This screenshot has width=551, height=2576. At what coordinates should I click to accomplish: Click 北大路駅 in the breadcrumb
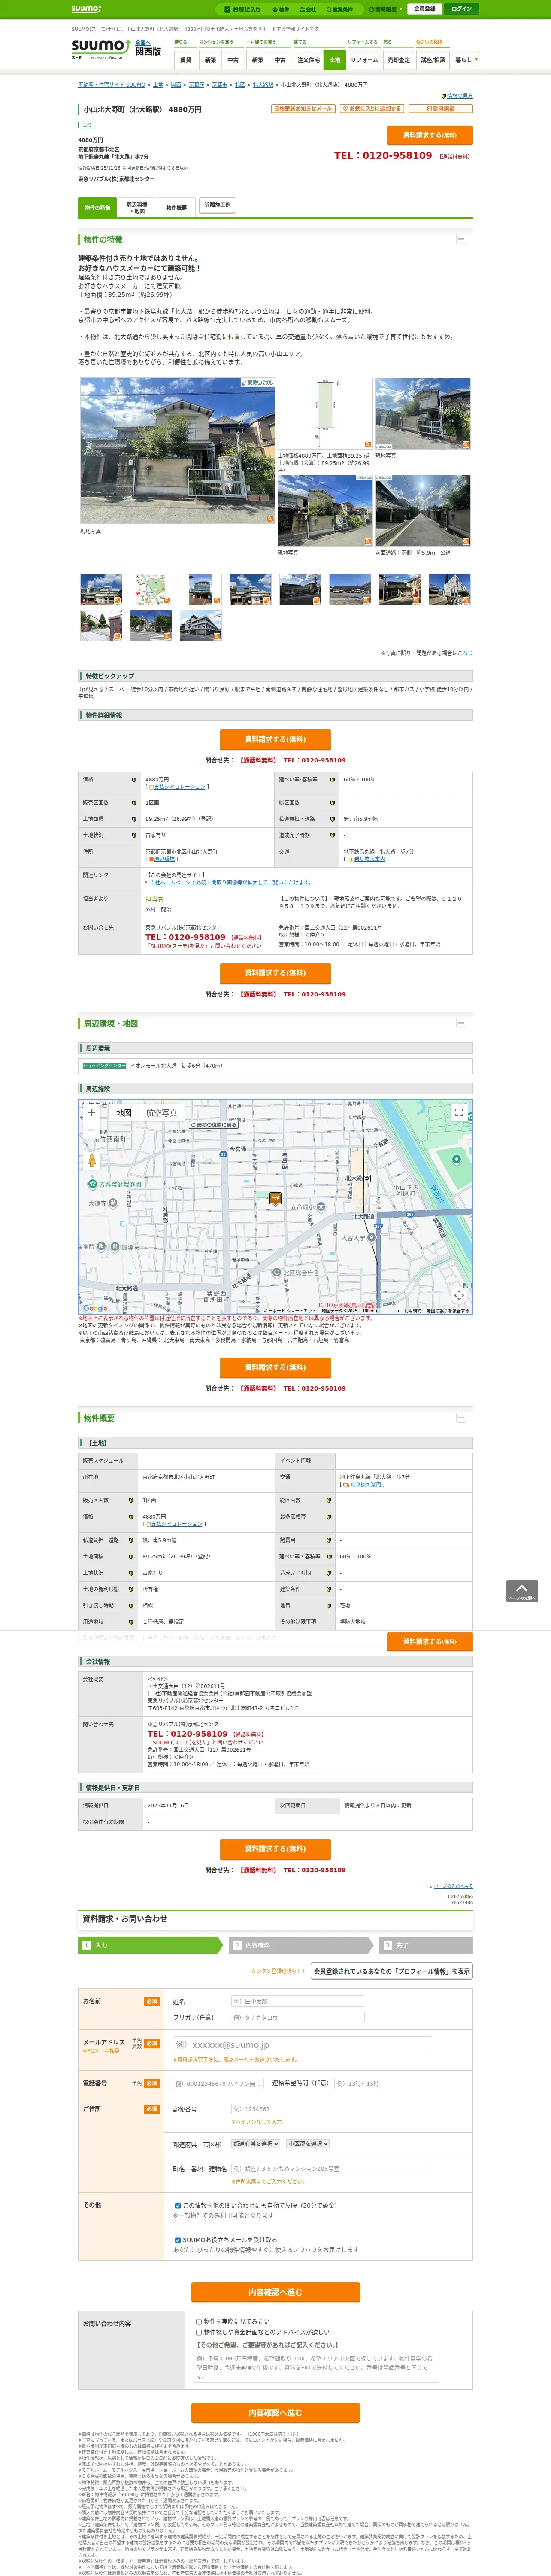(x=263, y=85)
